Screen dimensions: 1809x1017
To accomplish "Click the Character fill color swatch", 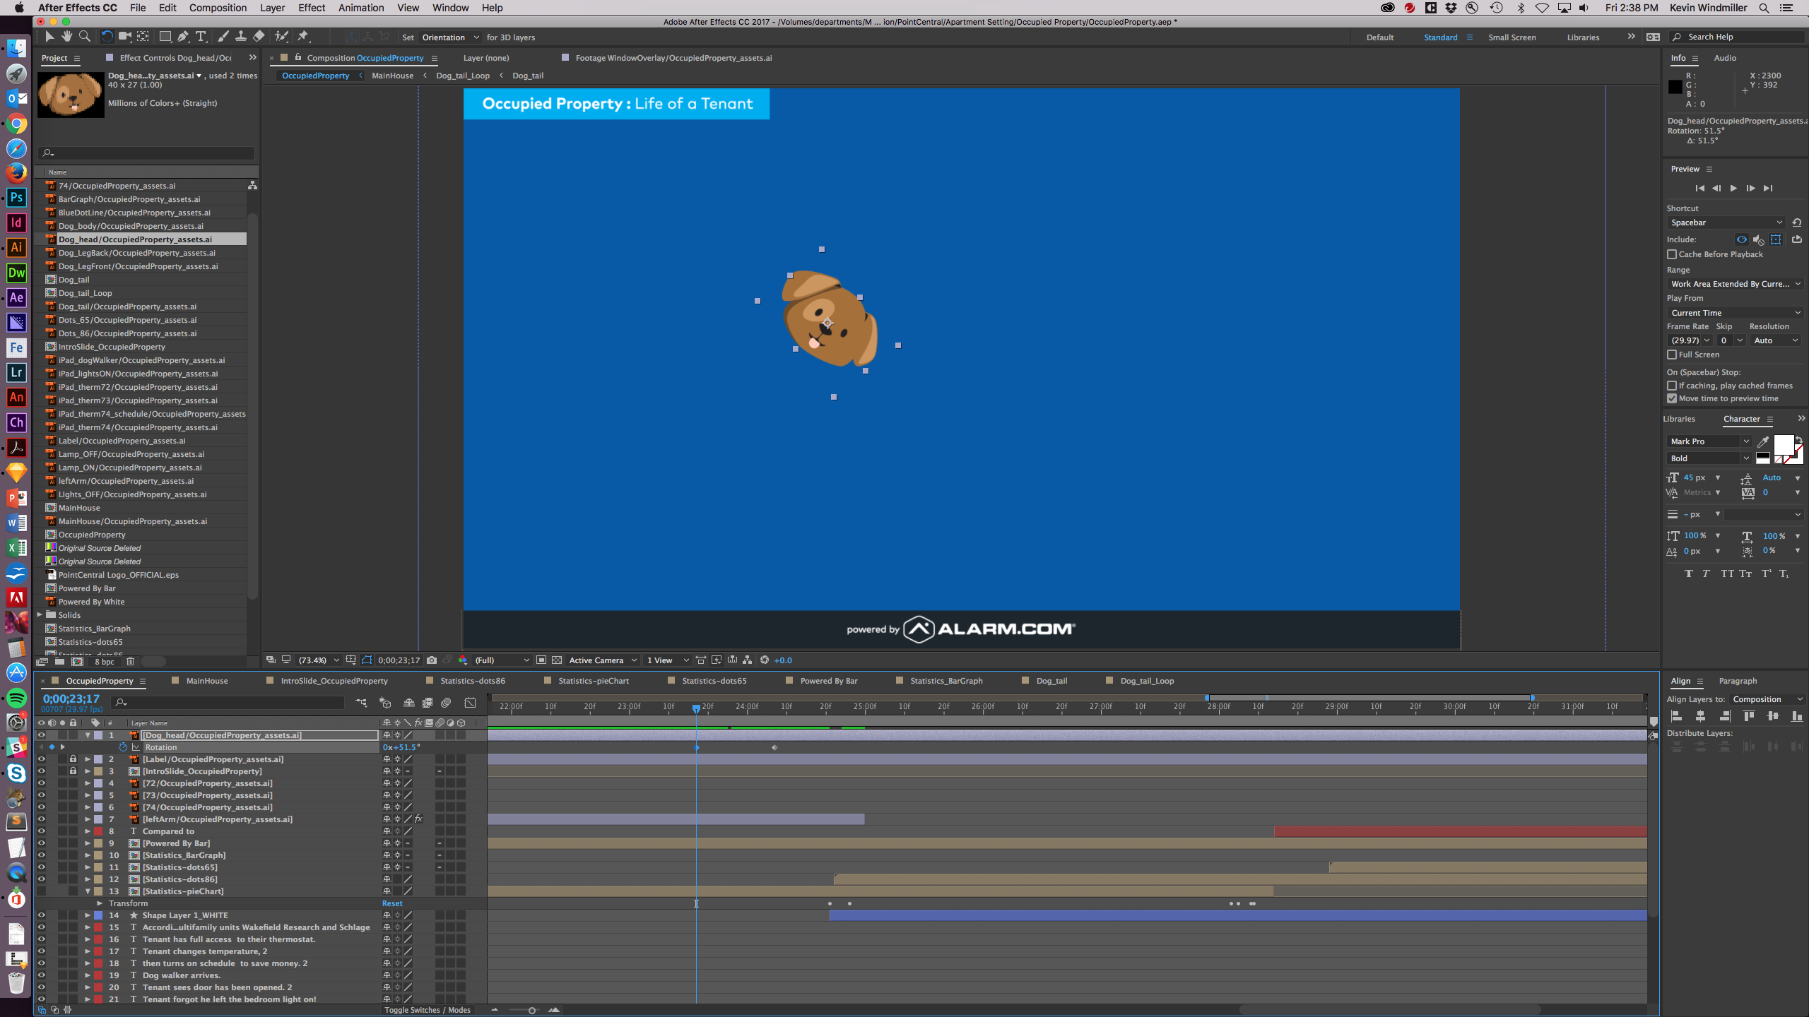I will (x=1784, y=444).
